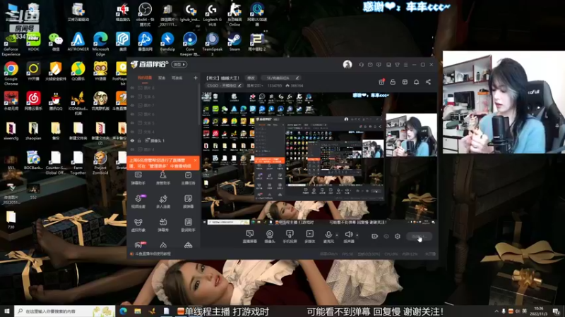Select the 摄像头 1 source row
Screen dimensions: 565x317
tap(163, 140)
